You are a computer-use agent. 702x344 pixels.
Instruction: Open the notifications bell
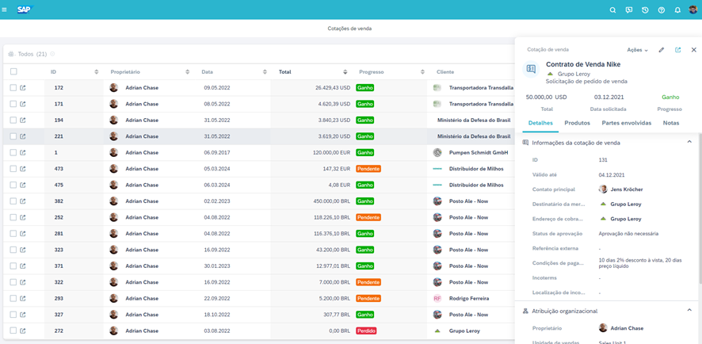click(677, 10)
